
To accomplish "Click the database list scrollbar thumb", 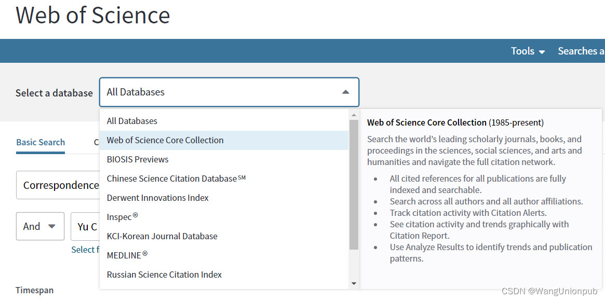I will pos(354,184).
